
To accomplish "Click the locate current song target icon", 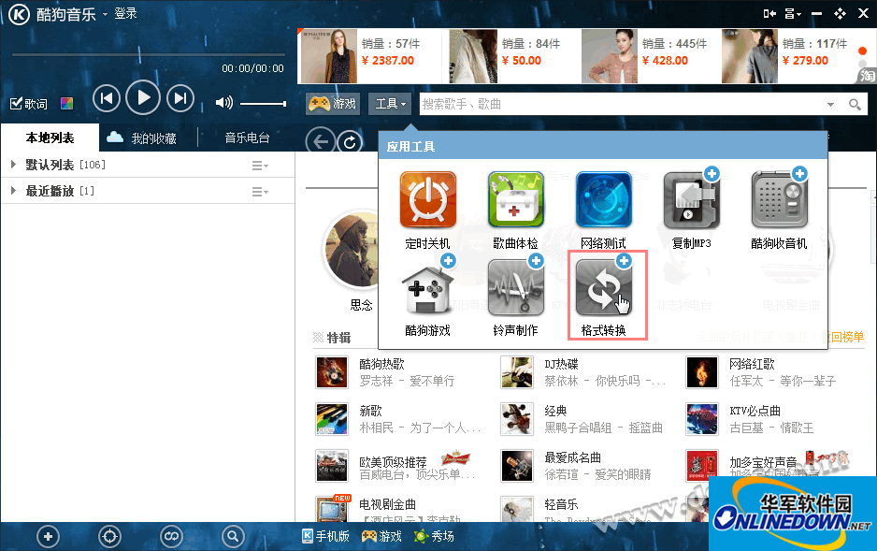I will pyautogui.click(x=109, y=537).
